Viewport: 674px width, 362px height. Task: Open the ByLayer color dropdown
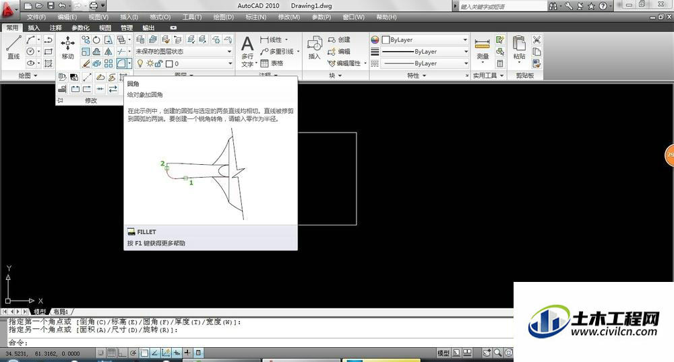pyautogui.click(x=425, y=40)
